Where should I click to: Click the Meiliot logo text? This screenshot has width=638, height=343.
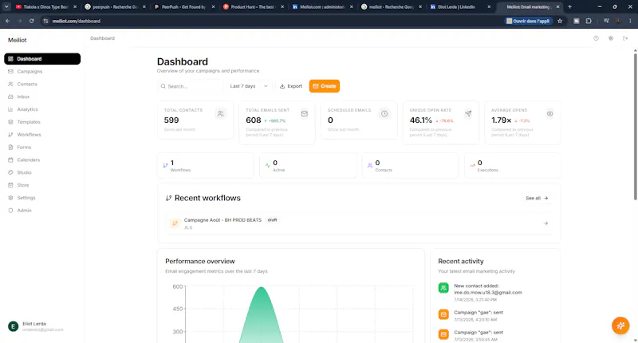click(x=17, y=40)
